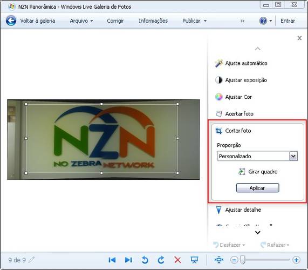Apply the crop with Aplicar
This screenshot has width=308, height=270.
click(257, 188)
